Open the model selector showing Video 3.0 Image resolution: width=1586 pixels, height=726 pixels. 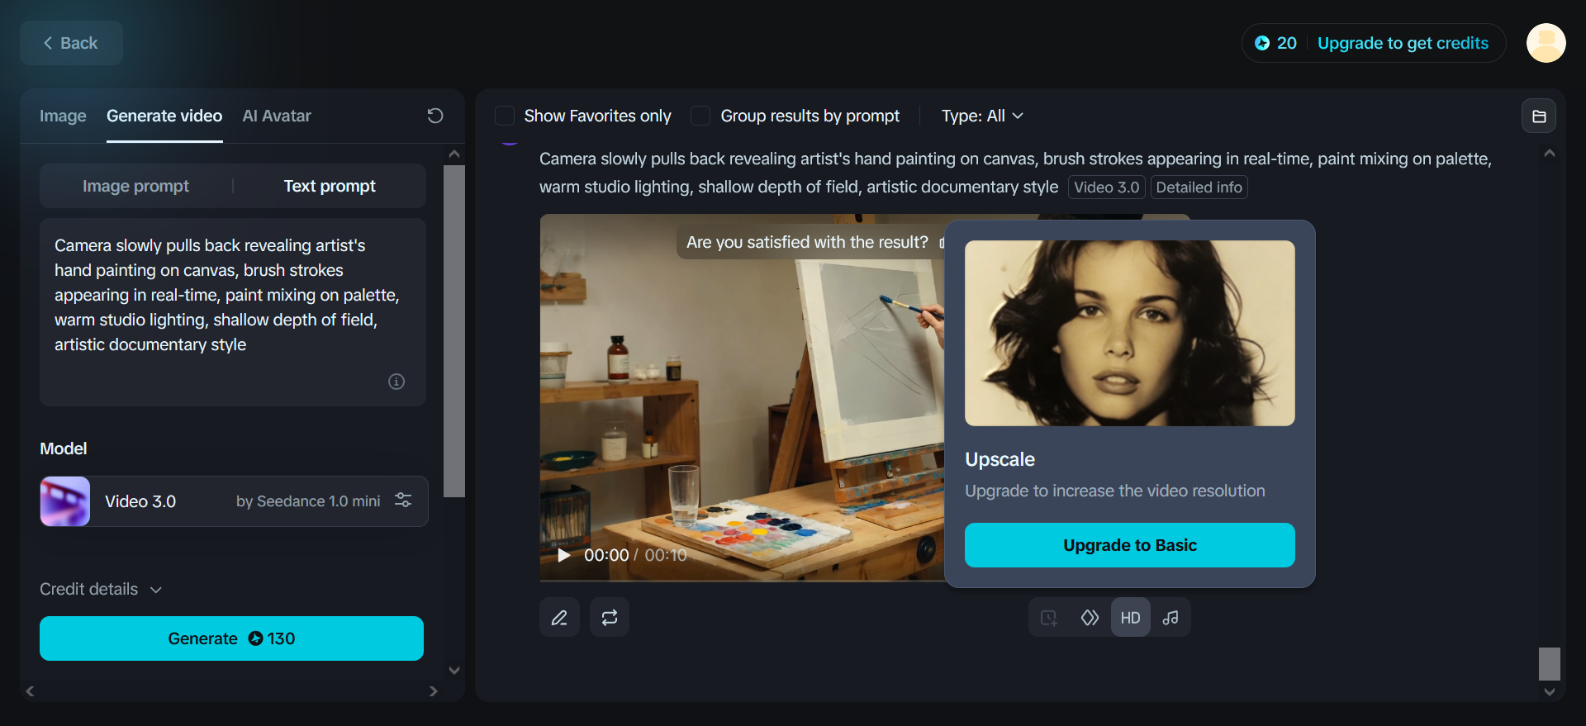point(234,501)
